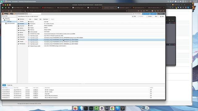Image resolution: width=198 pixels, height=111 pixels.
Task: Select the Copy data task row
Action: pyautogui.click(x=83, y=94)
